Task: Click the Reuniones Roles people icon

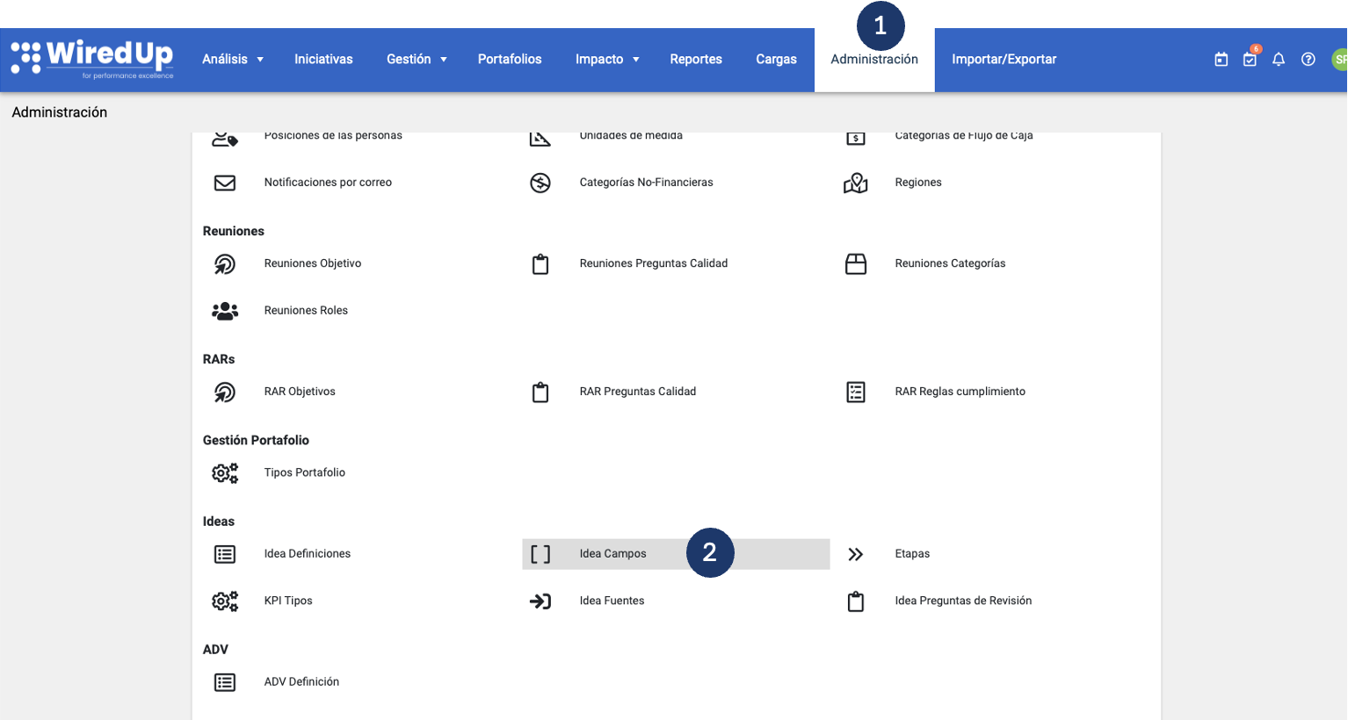Action: [x=225, y=311]
